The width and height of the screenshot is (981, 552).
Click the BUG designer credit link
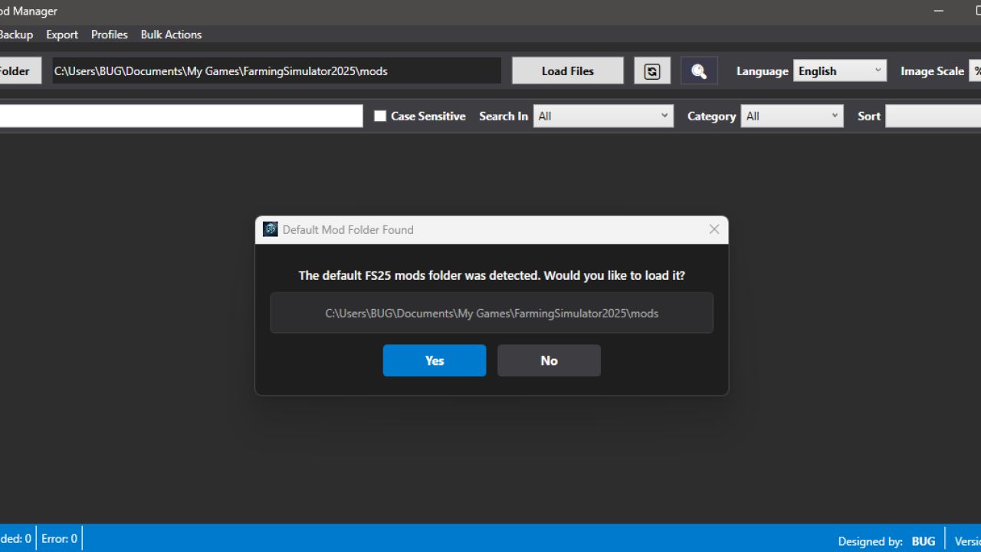click(923, 540)
